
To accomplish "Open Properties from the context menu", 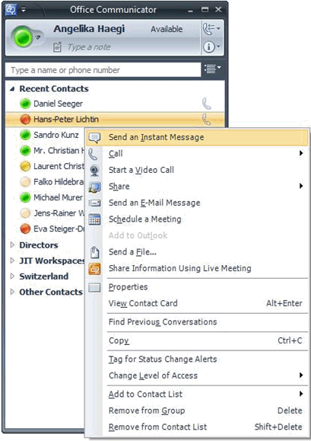I will tap(197, 287).
